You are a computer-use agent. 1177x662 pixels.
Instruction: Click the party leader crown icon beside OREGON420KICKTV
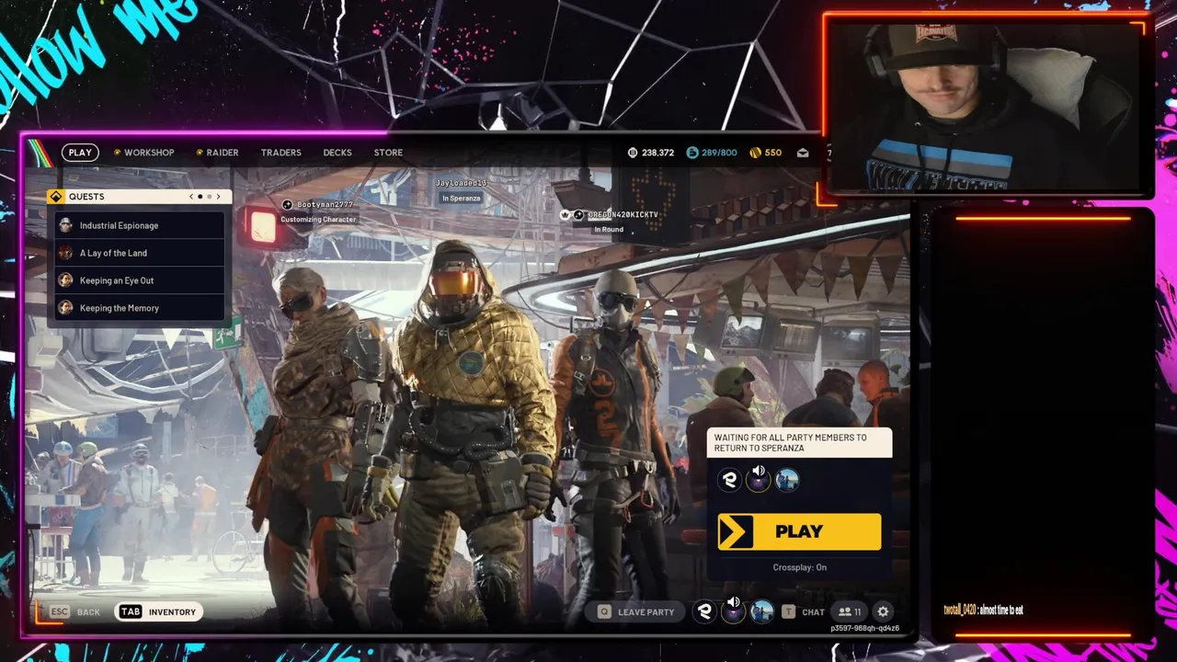coord(565,214)
